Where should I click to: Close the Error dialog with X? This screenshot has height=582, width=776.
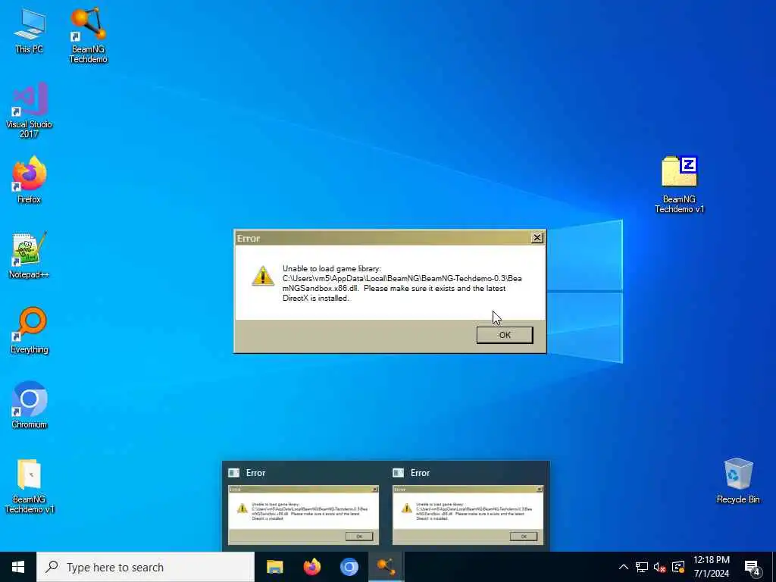pyautogui.click(x=537, y=238)
